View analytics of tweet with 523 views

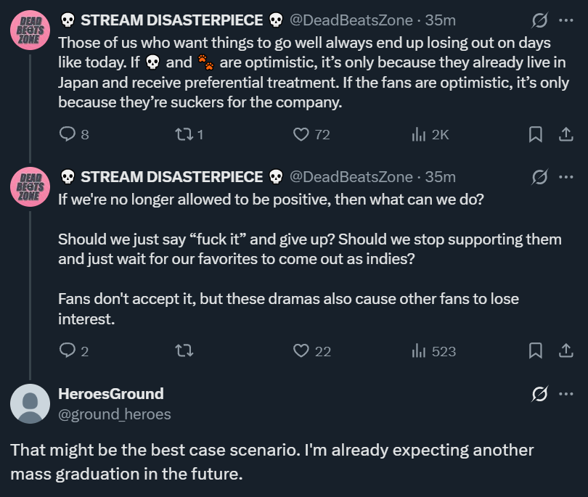coord(433,351)
